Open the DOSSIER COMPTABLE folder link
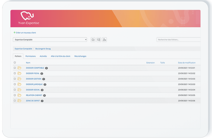 pyautogui.click(x=35, y=68)
